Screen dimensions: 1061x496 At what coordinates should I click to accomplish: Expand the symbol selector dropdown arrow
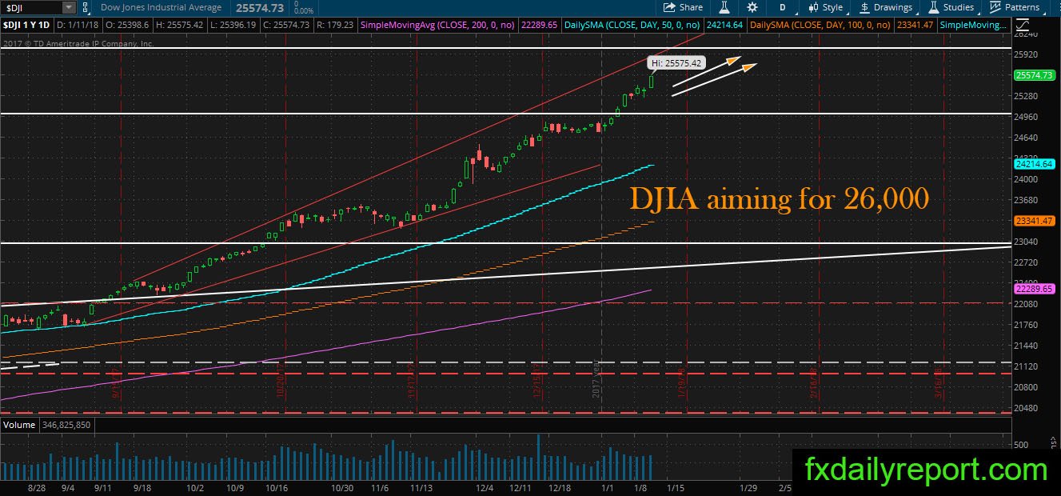click(x=69, y=7)
